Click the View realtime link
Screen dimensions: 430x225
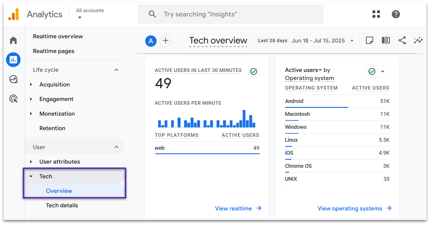point(233,208)
